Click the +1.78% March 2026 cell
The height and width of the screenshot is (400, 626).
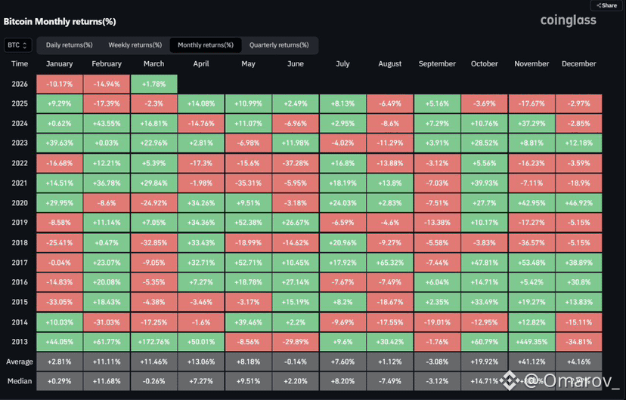(153, 84)
